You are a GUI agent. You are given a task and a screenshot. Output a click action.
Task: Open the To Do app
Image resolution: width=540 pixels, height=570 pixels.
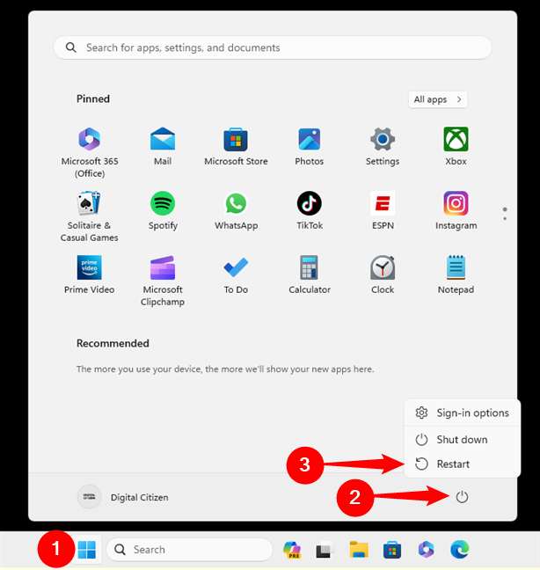(236, 274)
